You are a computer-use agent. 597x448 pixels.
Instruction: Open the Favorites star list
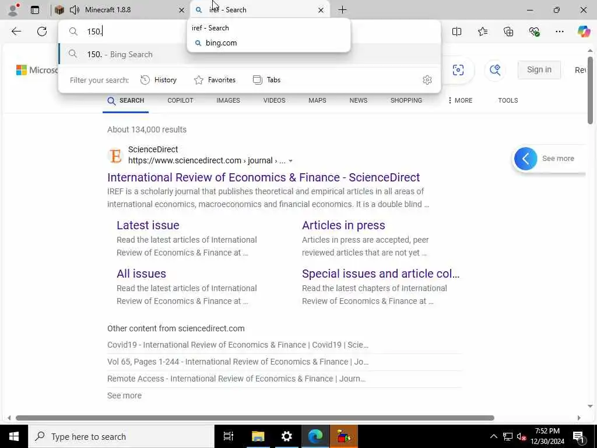click(483, 32)
